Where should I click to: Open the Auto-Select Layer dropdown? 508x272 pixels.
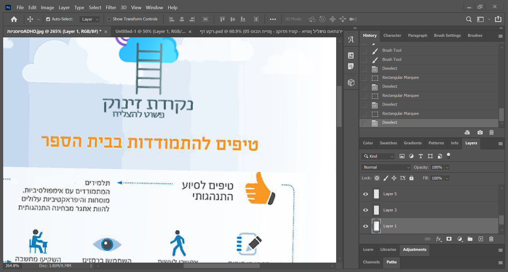[x=90, y=19]
